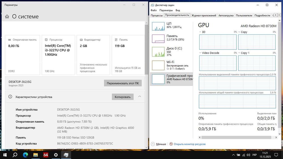Click the resource monitor icon
Image resolution: width=283 pixels, height=159 pixels.
pos(171,144)
